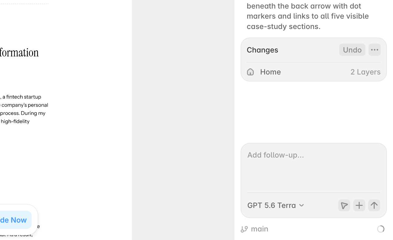Click the Home page icon in Changes

250,72
